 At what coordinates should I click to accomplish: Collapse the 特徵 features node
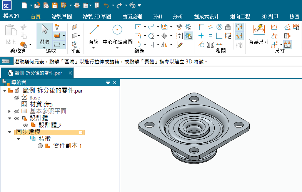point(18,139)
